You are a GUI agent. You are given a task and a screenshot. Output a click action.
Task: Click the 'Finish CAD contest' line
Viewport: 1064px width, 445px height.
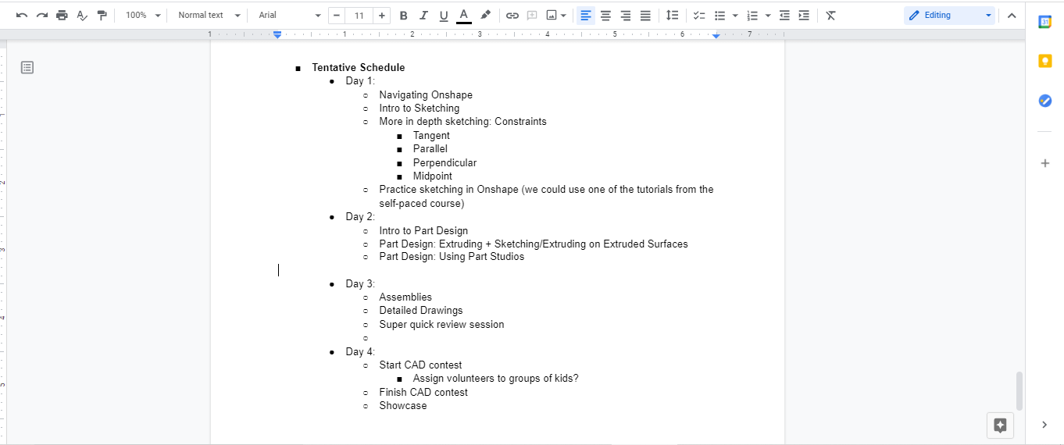423,392
